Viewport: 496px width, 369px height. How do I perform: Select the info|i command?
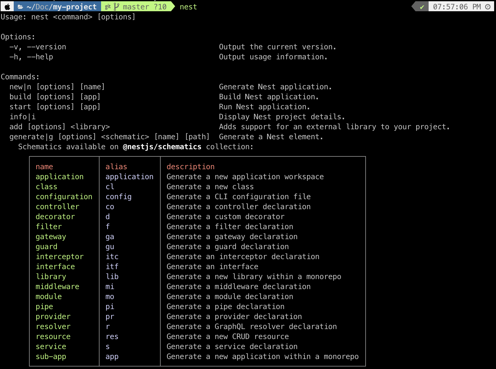coord(22,117)
